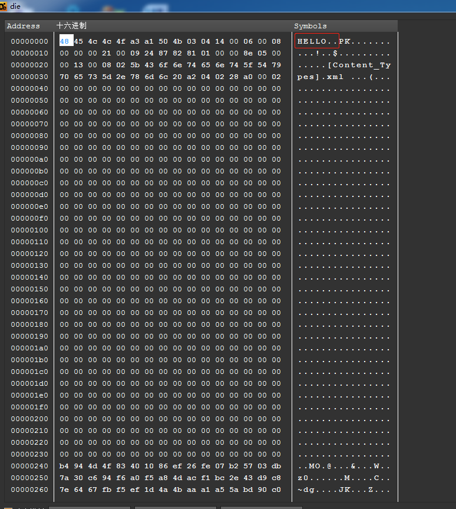
Task: Click address 000001f0 in Address column
Action: (x=29, y=407)
